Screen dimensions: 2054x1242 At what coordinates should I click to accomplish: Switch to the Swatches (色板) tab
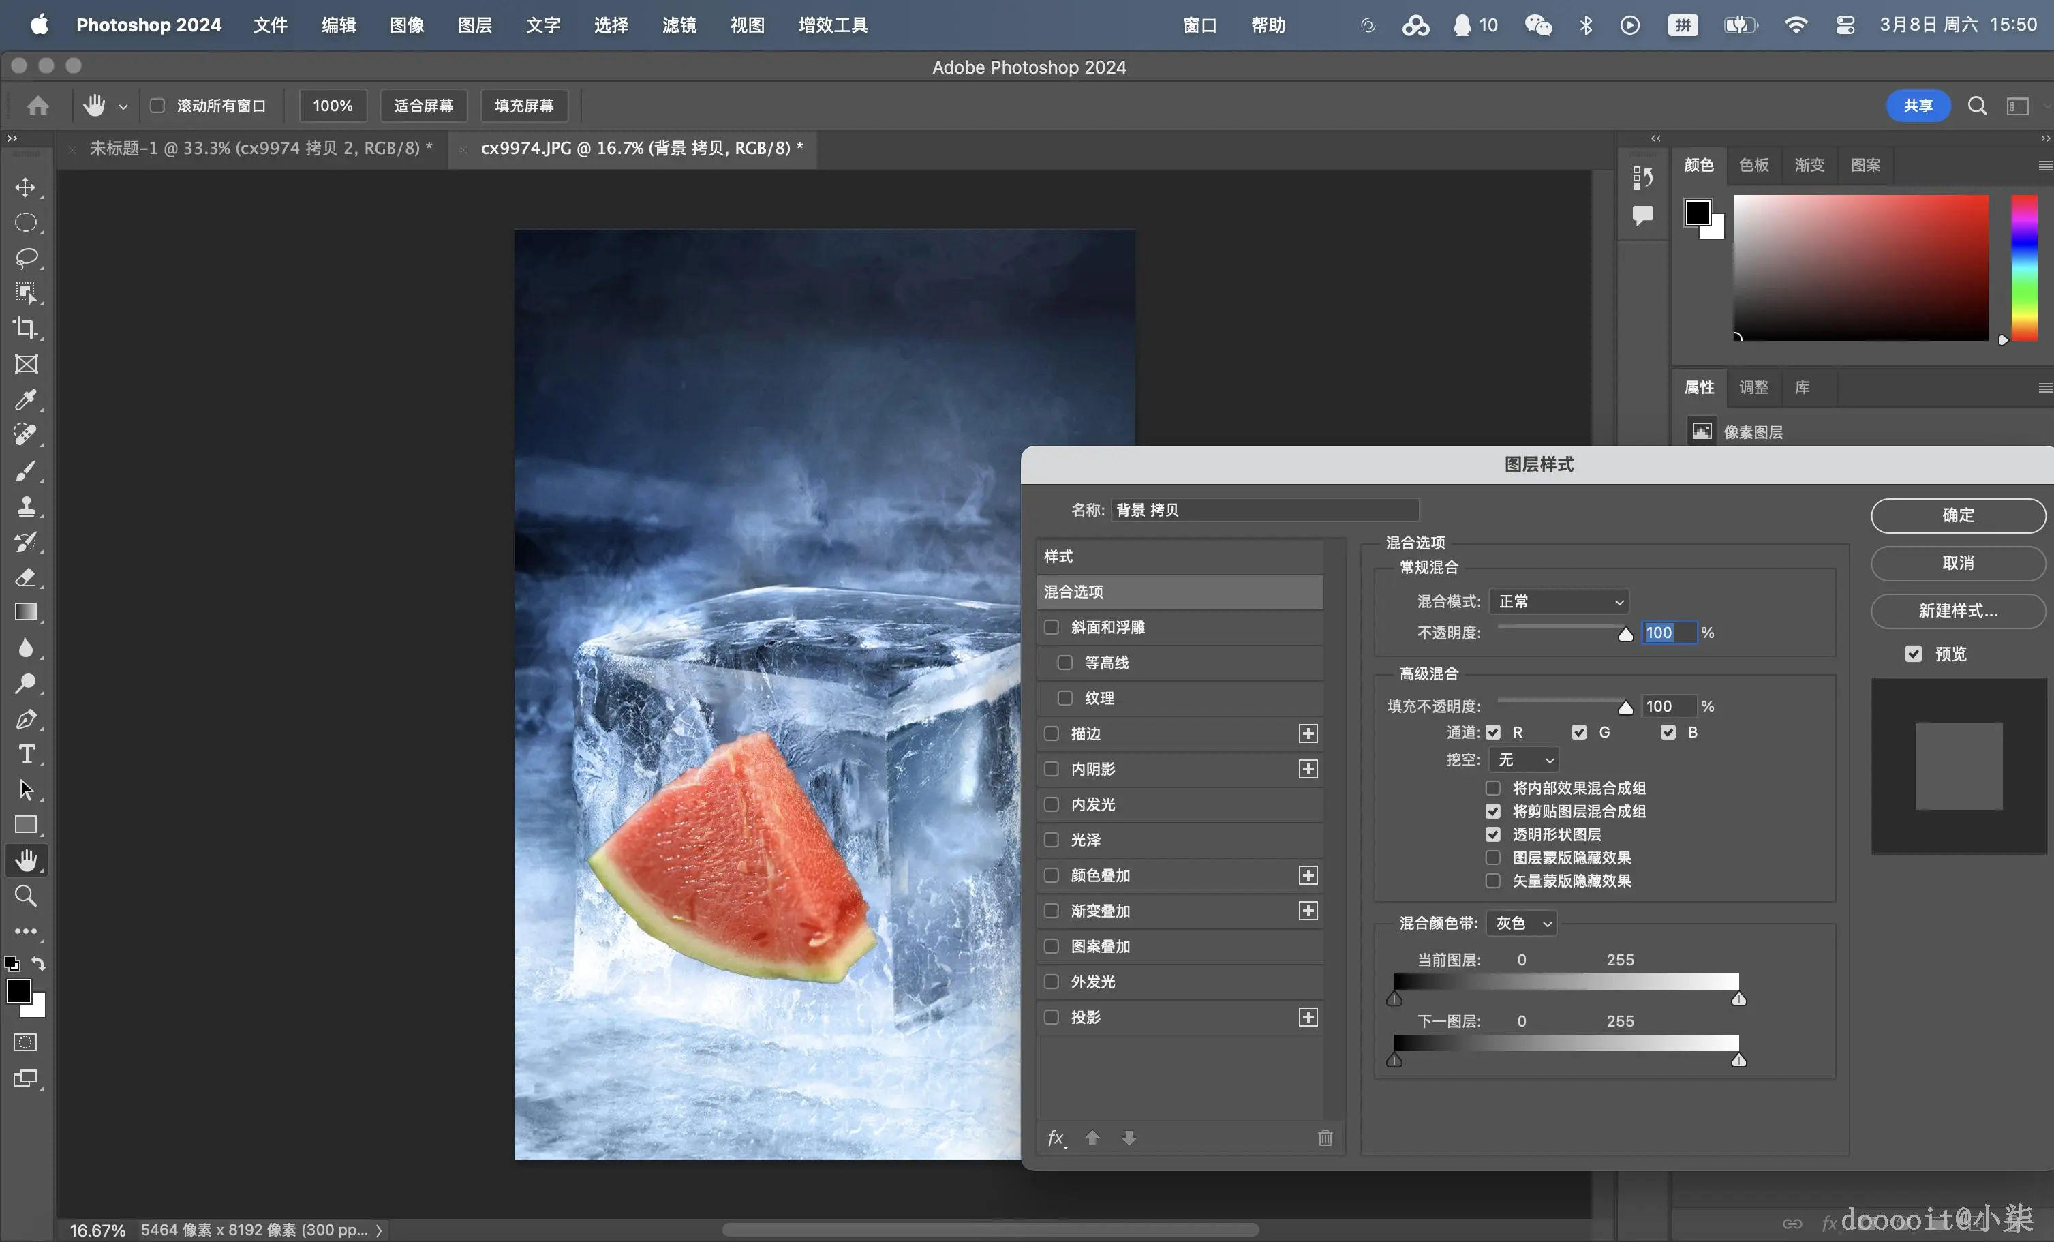point(1754,165)
